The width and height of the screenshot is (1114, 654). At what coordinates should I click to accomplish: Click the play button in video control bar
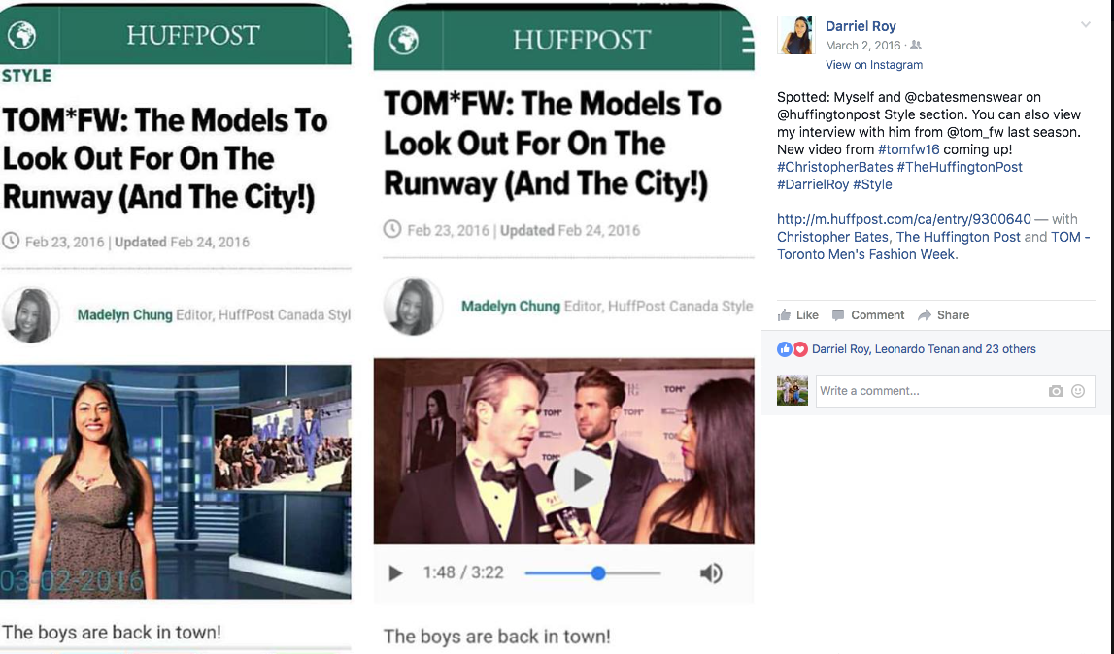click(395, 573)
